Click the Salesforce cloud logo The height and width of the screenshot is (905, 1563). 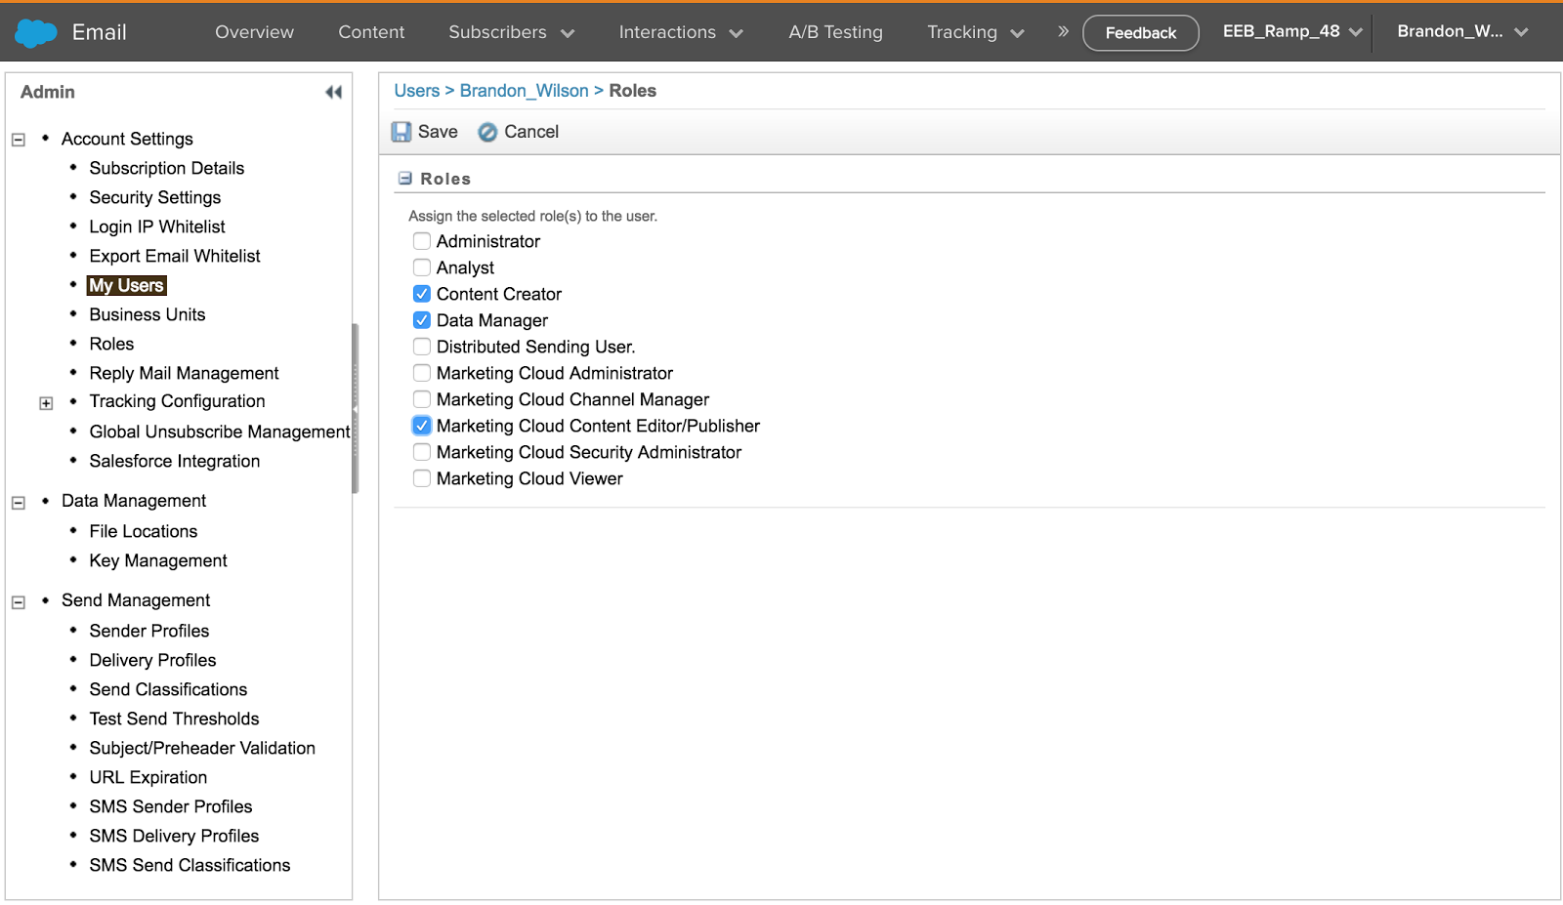[x=36, y=32]
